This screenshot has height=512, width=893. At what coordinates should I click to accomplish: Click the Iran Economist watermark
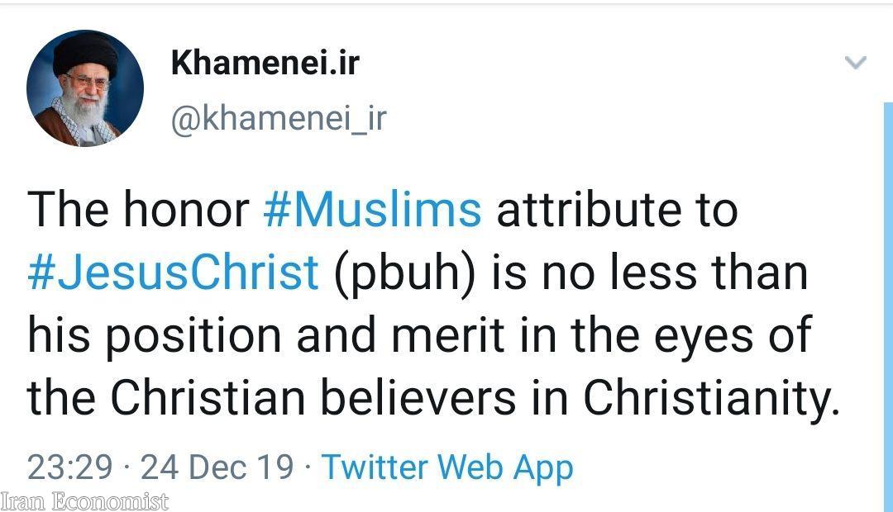[84, 501]
